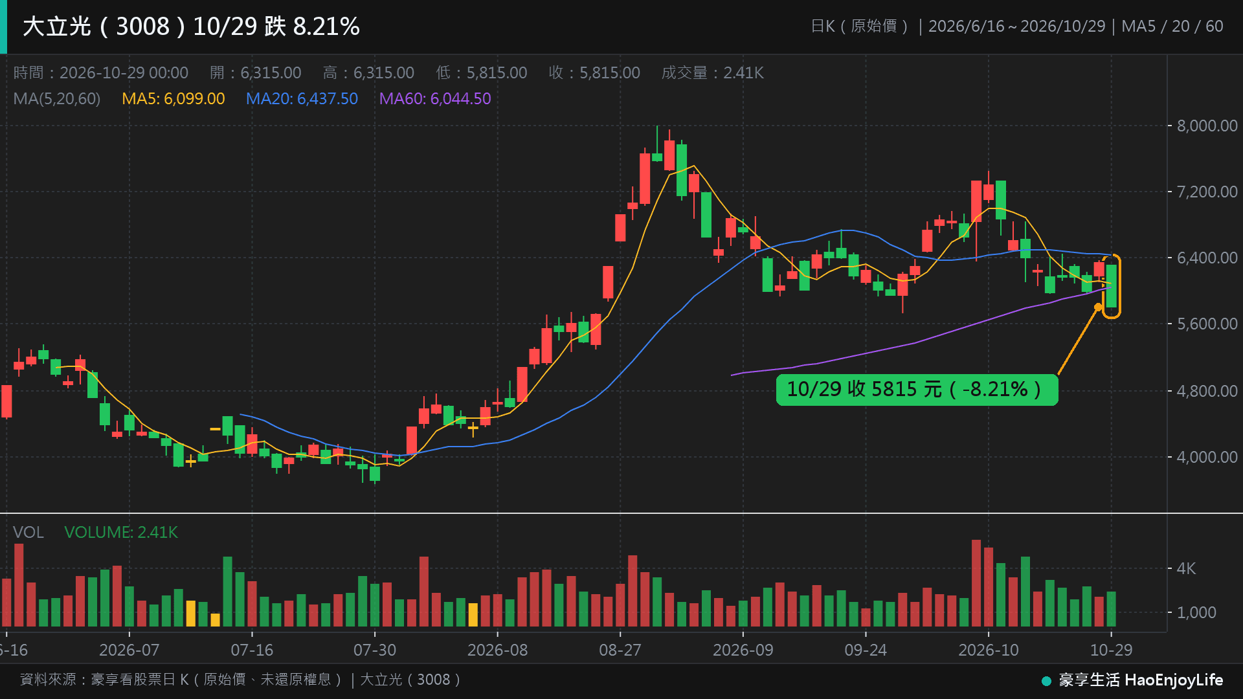The height and width of the screenshot is (699, 1243).
Task: Click the 2026-09 date axis label
Action: 743,650
